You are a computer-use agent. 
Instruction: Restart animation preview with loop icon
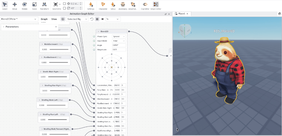tap(92, 19)
